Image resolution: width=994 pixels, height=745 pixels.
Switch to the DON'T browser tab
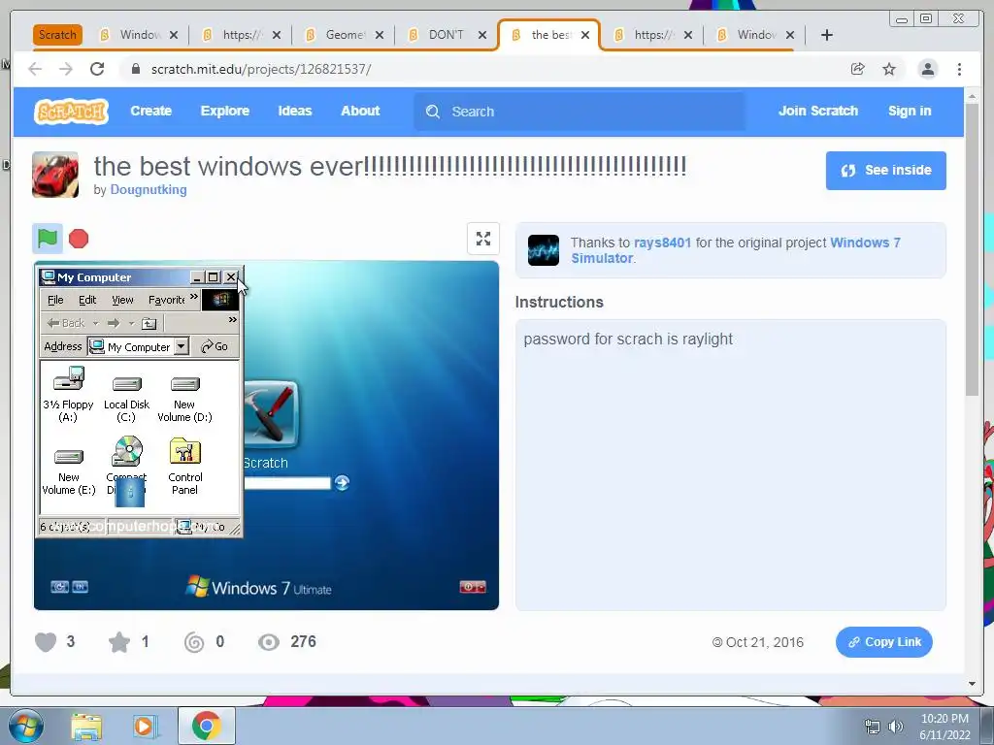(x=447, y=35)
